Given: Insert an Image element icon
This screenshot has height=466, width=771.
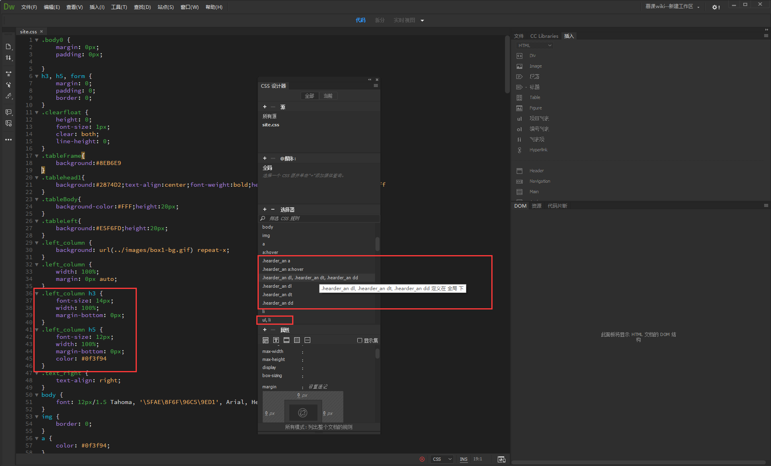Looking at the screenshot, I should coord(519,66).
